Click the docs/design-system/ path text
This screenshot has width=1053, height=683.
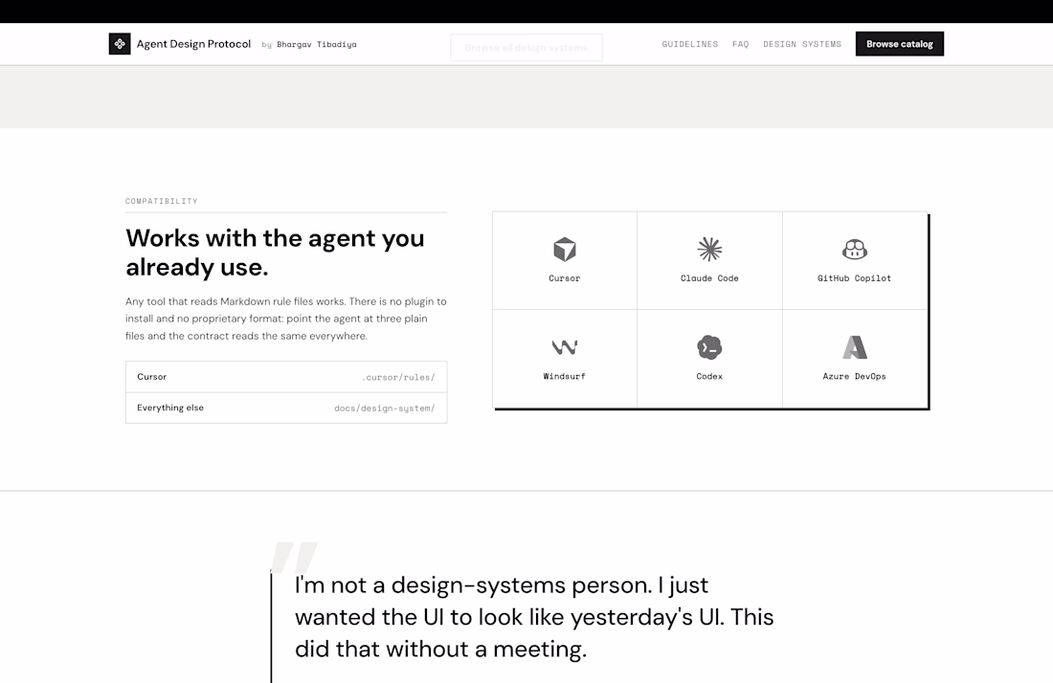tap(384, 408)
